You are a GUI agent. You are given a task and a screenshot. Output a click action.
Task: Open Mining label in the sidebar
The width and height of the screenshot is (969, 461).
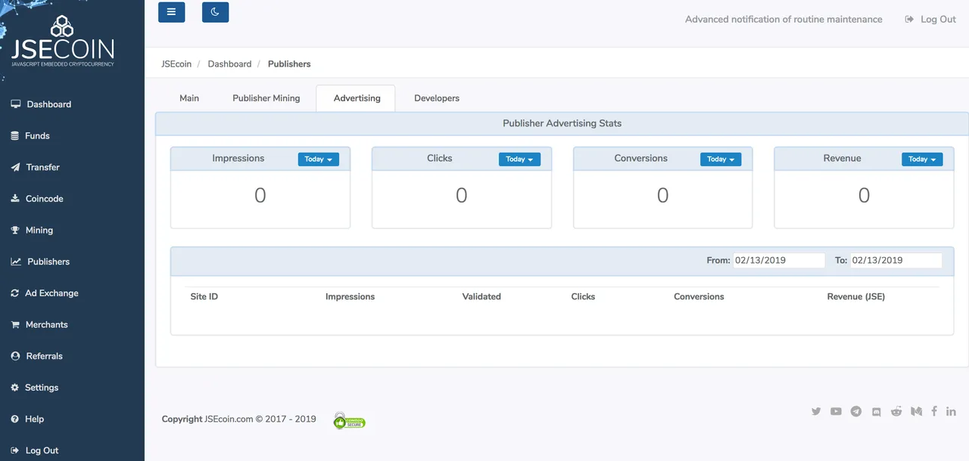(x=39, y=230)
